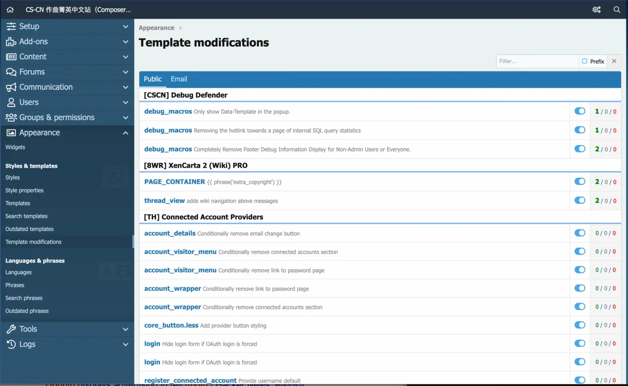The height and width of the screenshot is (386, 628).
Task: Enable the Prefix checkbox
Action: [584, 61]
